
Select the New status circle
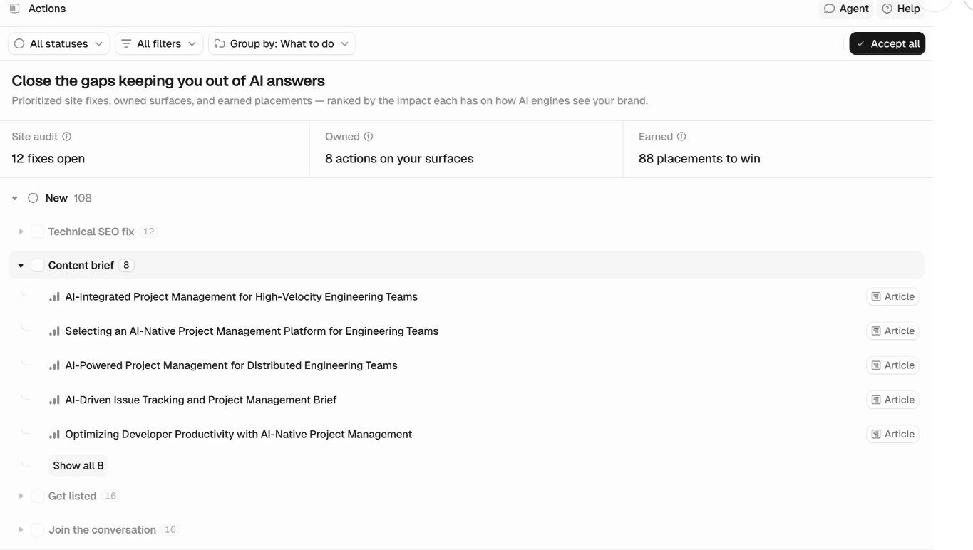[x=33, y=198]
